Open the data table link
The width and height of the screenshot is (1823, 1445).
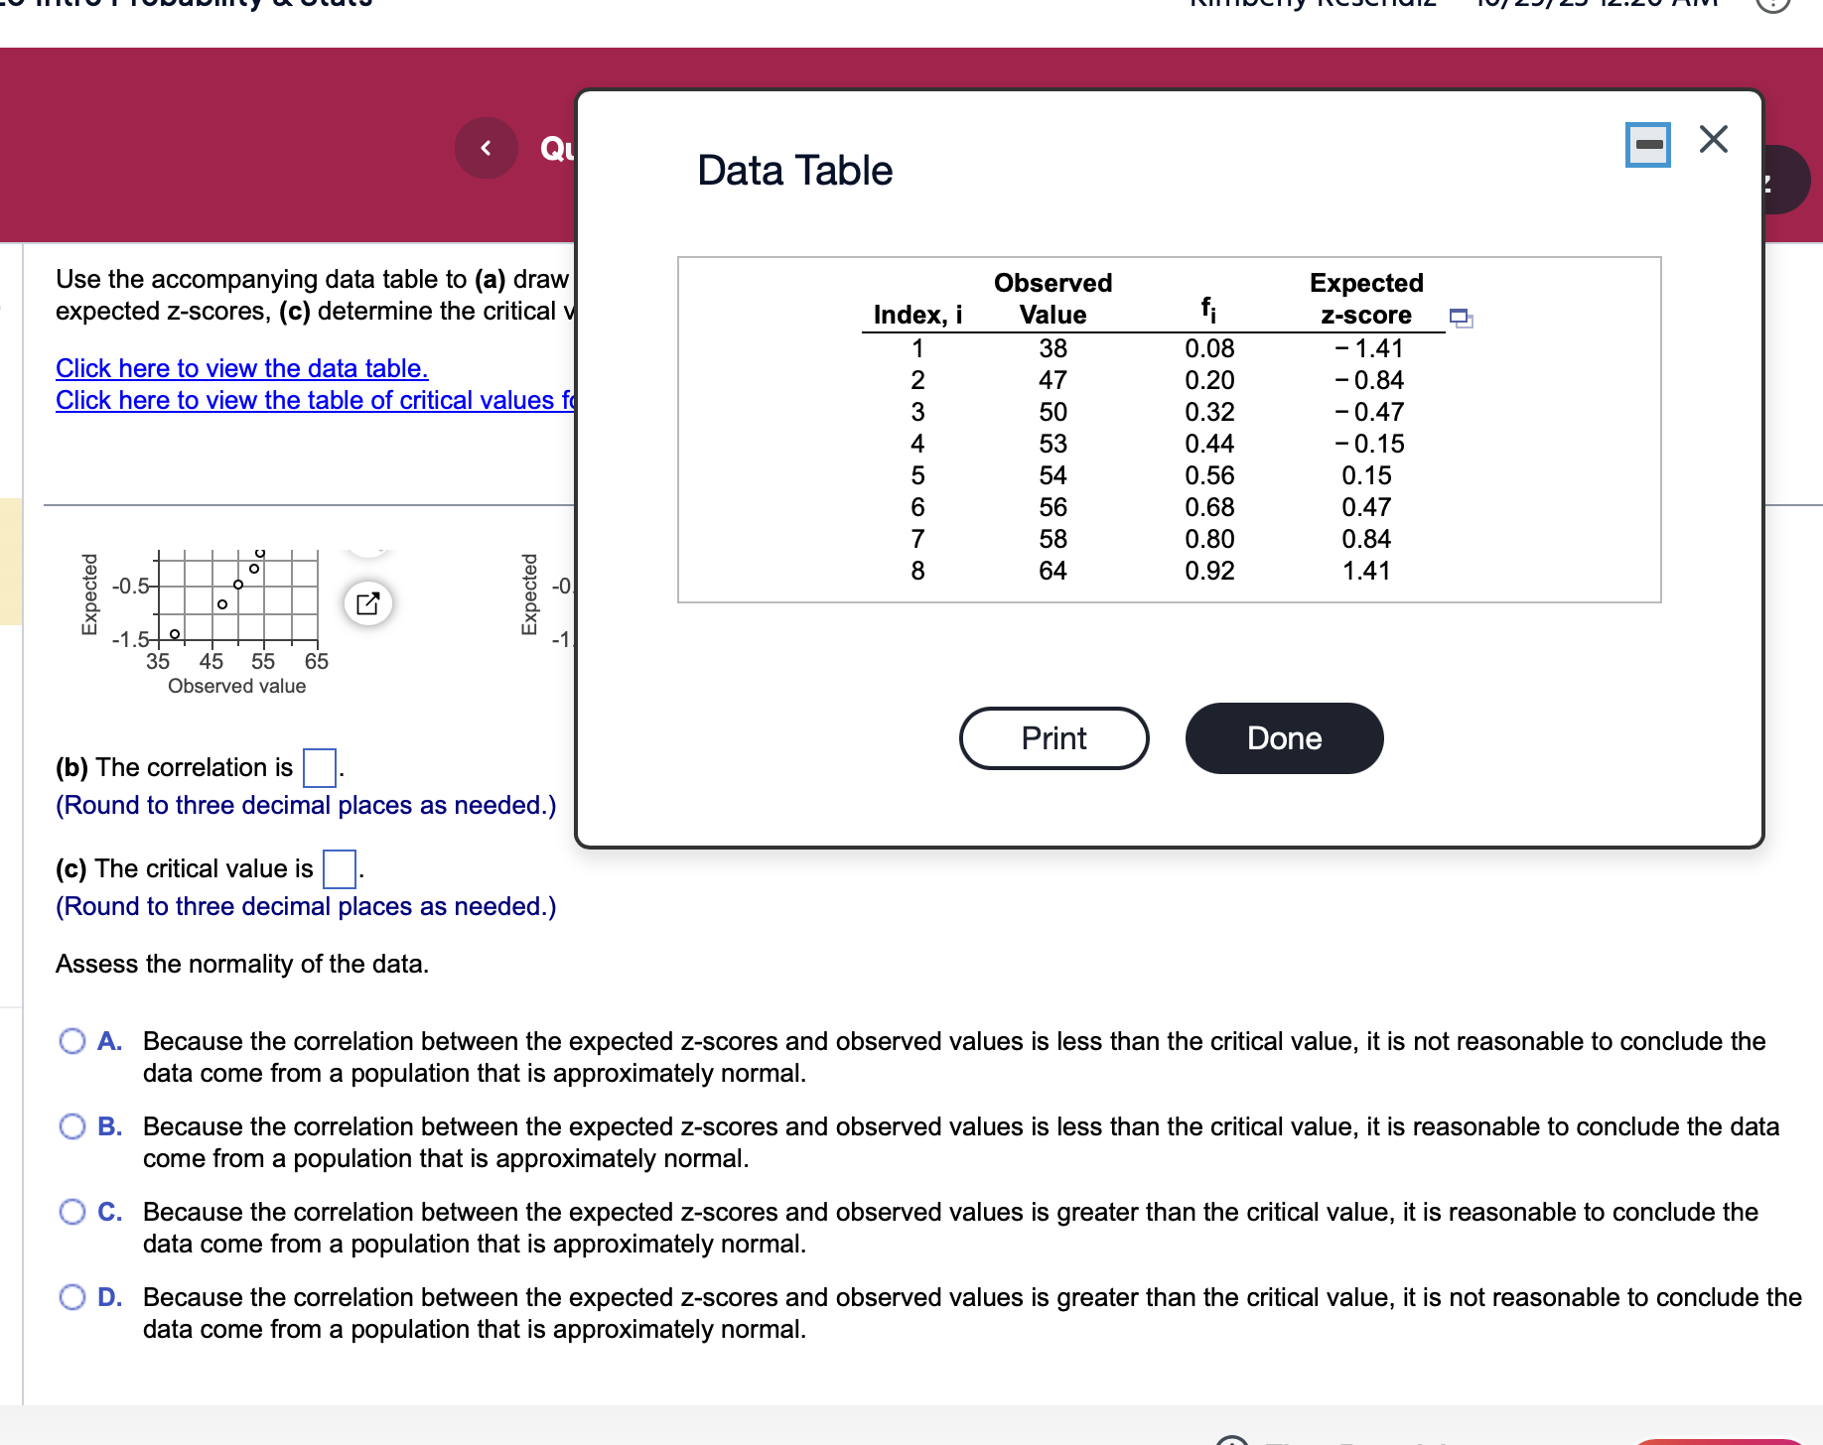[x=241, y=368]
